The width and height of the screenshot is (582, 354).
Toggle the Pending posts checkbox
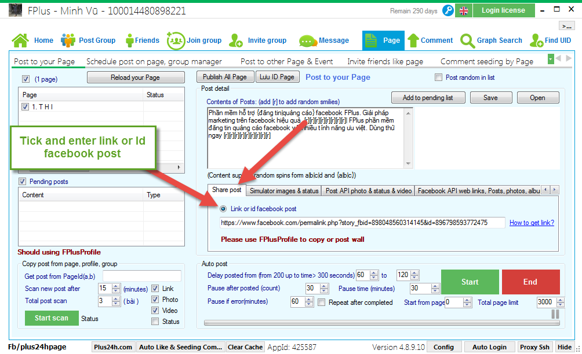coord(22,182)
